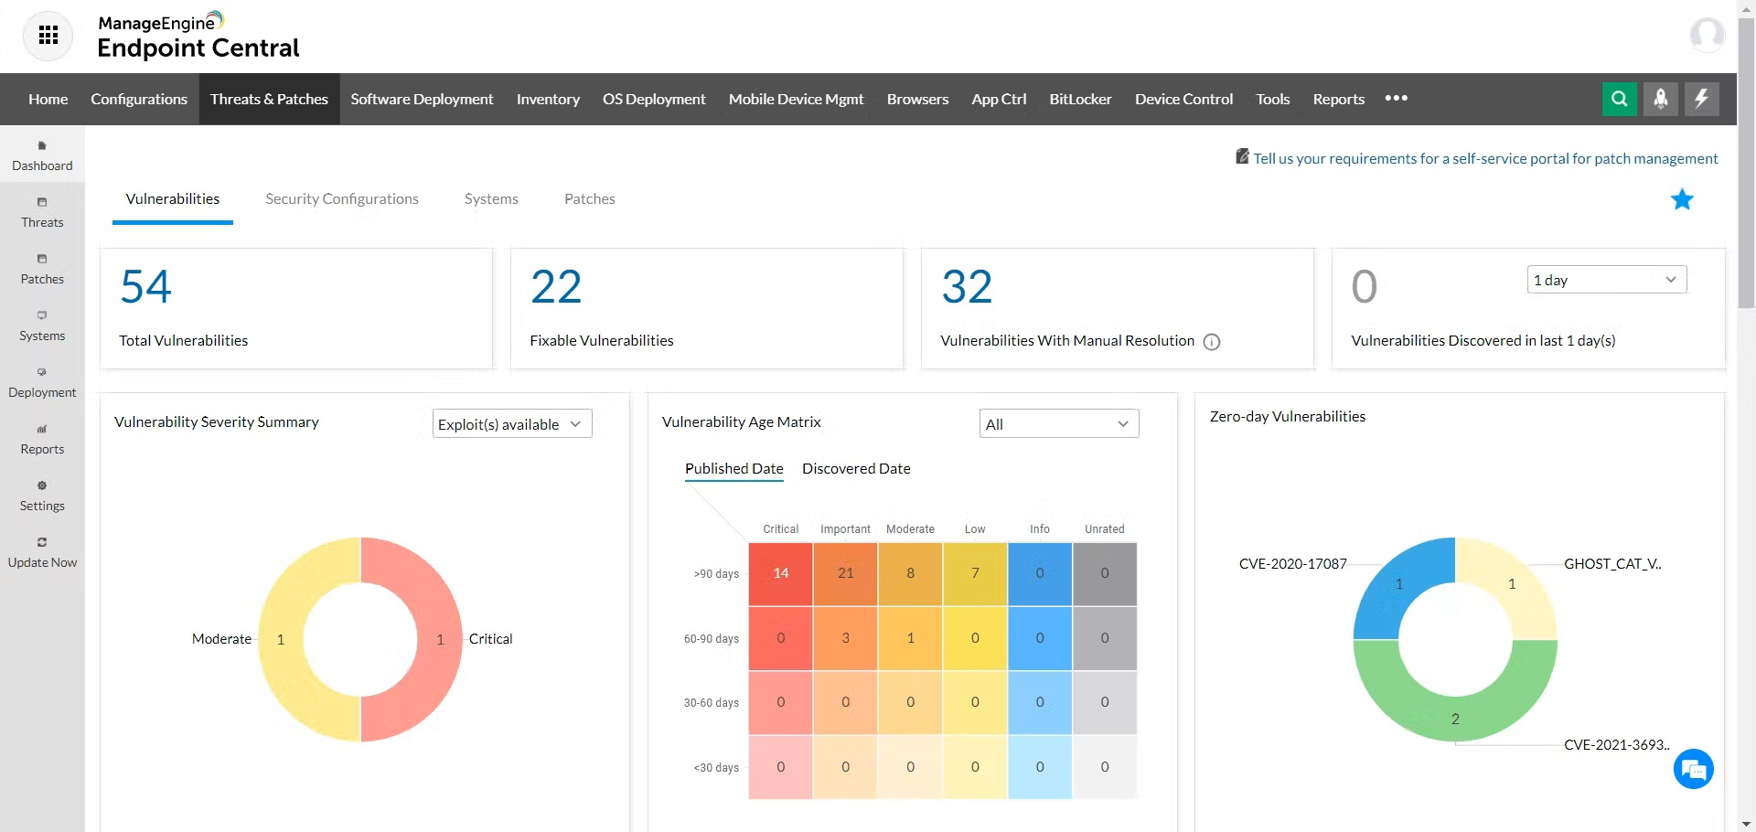Open the lightning bolt quick actions icon
Image resolution: width=1756 pixels, height=832 pixels.
click(x=1701, y=99)
